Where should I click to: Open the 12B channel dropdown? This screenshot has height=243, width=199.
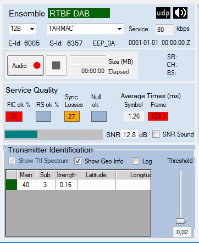tap(23, 29)
